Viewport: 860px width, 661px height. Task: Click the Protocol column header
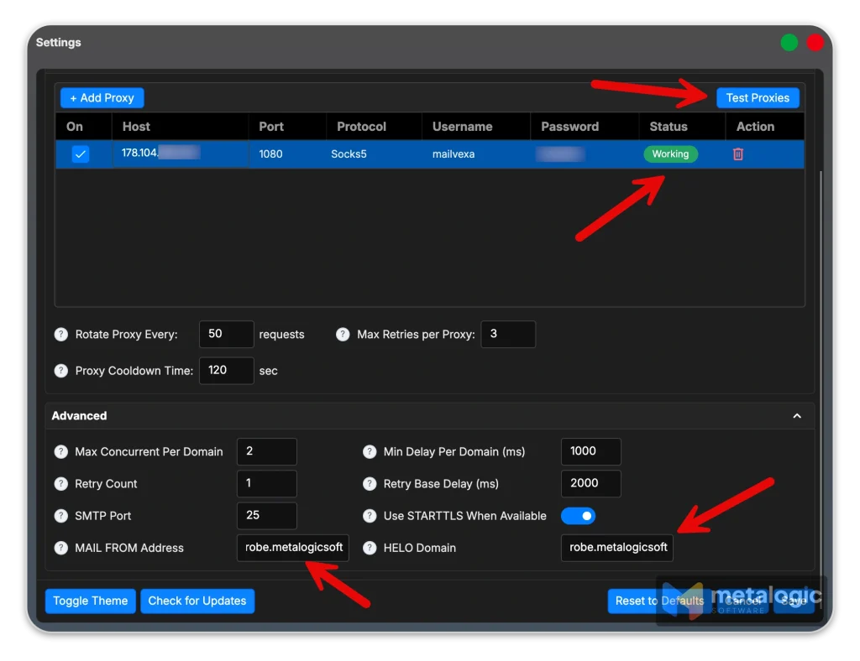click(374, 127)
